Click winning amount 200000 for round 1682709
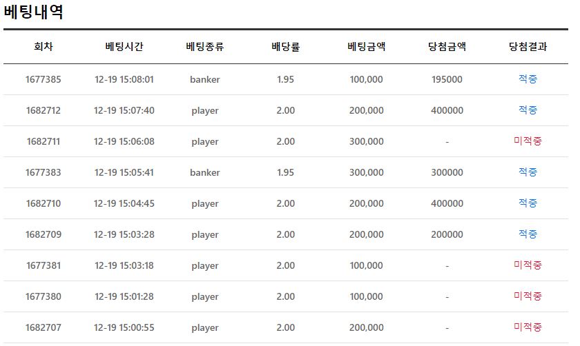The image size is (580, 346). [x=447, y=234]
